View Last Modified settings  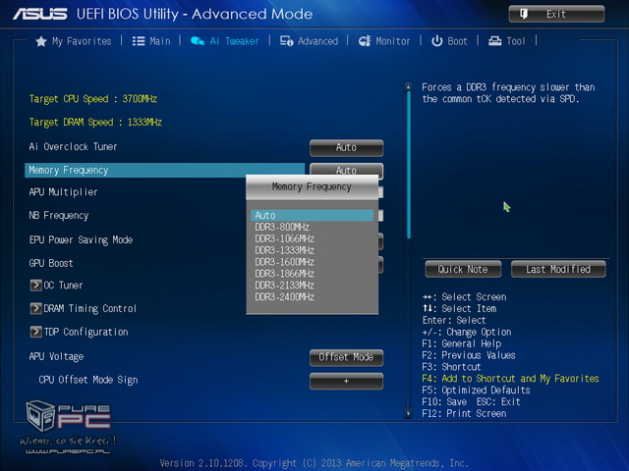[558, 269]
